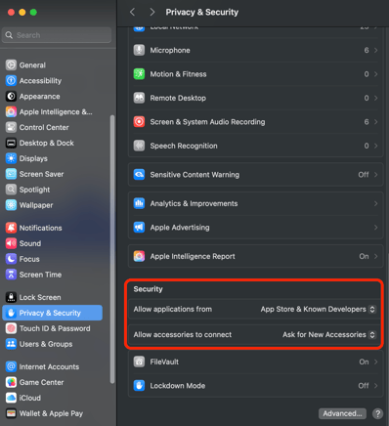
Task: Click "Screen & System Audio Recording" text
Action: pyautogui.click(x=207, y=122)
